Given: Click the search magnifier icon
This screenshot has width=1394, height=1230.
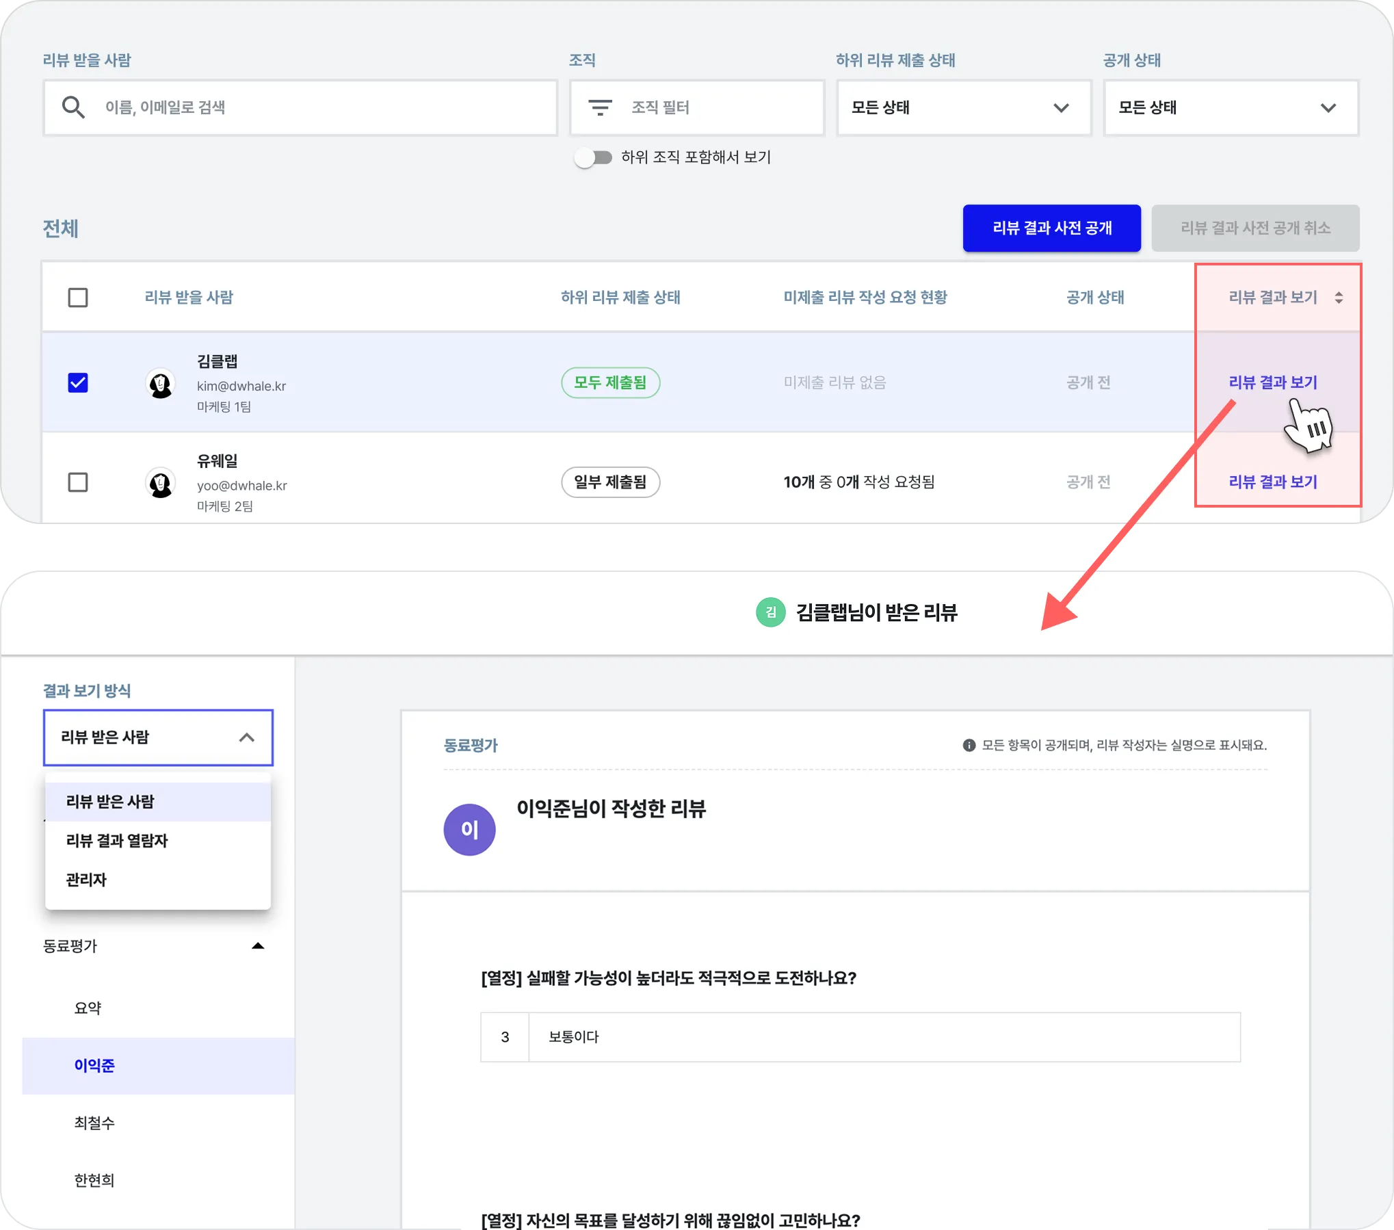Looking at the screenshot, I should coord(73,107).
